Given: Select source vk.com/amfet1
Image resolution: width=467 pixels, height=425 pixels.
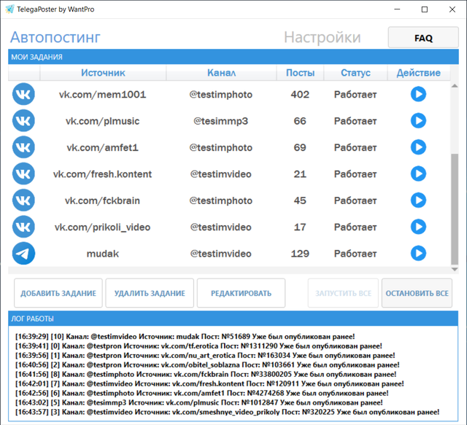Looking at the screenshot, I should click(x=102, y=147).
